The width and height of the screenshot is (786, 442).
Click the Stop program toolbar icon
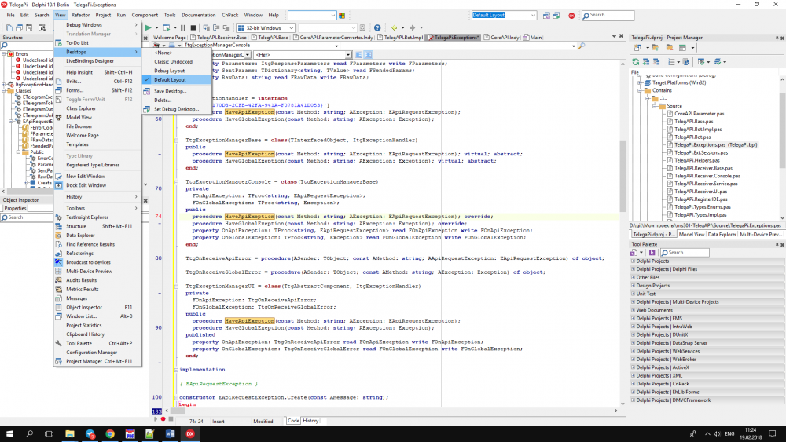point(193,28)
